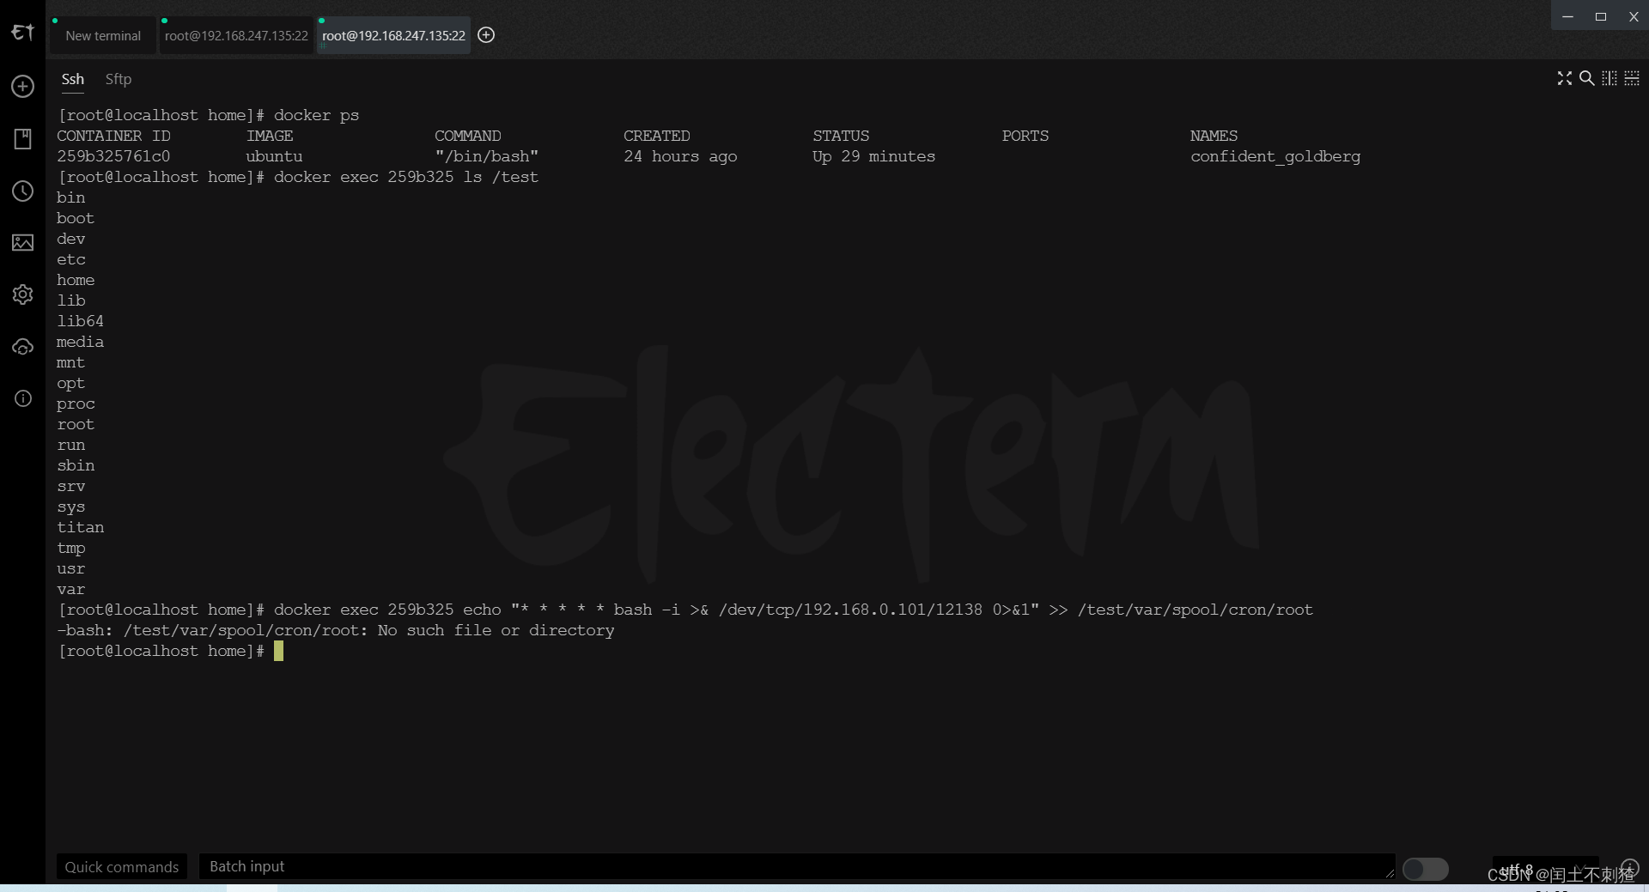Maximize the Electerm window
Screen dimensions: 1649x892
coord(1601,16)
